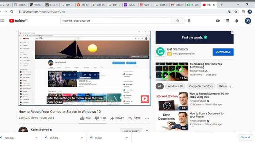Open 'How to Scan a Document' title
255x143 pixels.
click(206, 115)
